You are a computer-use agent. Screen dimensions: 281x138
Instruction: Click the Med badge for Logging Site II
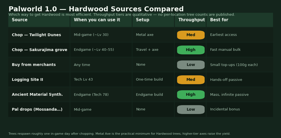click(x=191, y=80)
